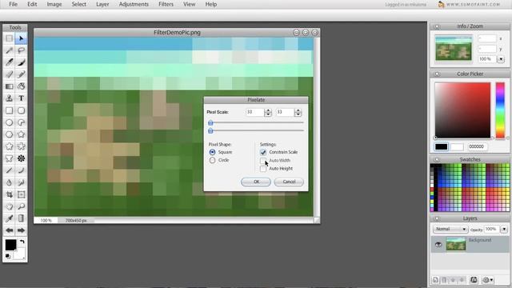Choose the Lasso tool
Screen dimensions: 512x288
pyautogui.click(x=22, y=50)
